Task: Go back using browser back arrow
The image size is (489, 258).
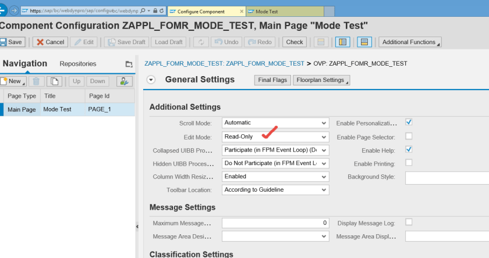Action: 2,11
